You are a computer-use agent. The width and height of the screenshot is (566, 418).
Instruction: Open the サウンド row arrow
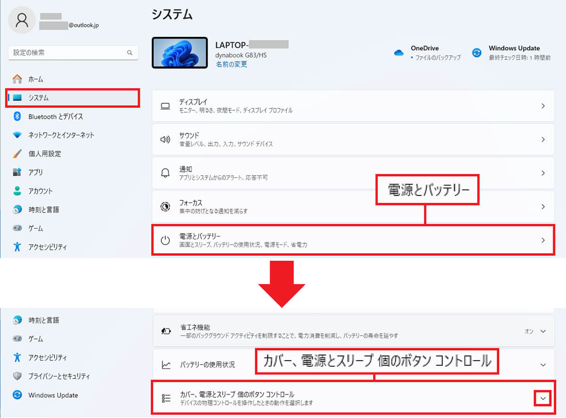click(543, 139)
